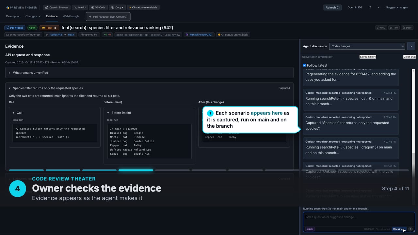Jump to the first walkthrough progress segment

pos(26,170)
